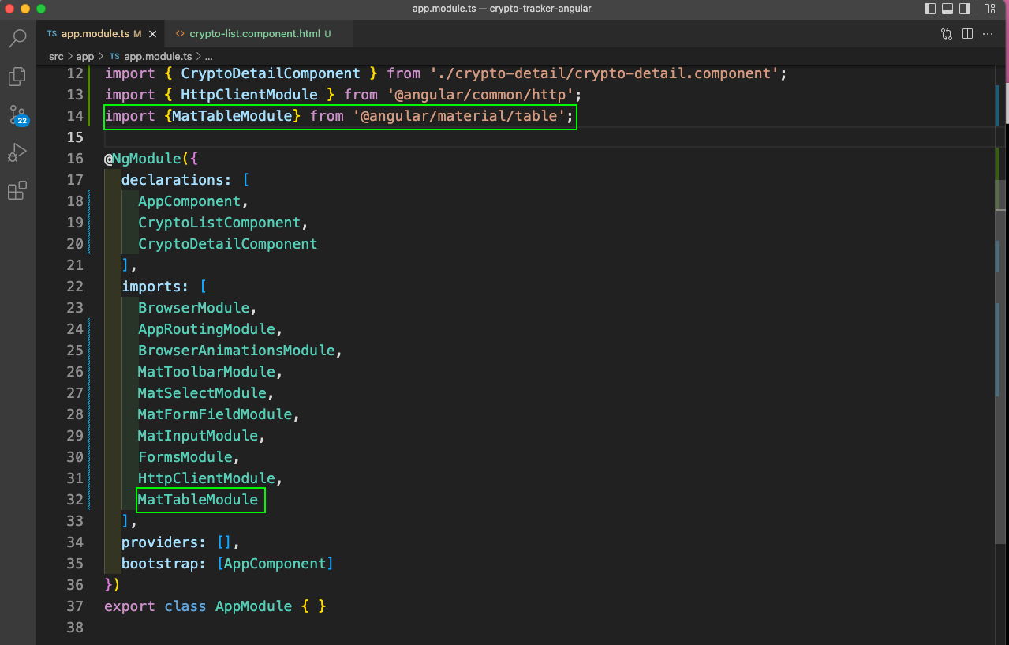Click MatSelectModule entry
Screen dimensions: 1009x645
pos(202,393)
